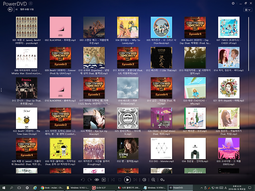Click file name '024 ... Bye bye my blue.mp3'
Image resolution: width=255 pixels, height=191 pixels.
click(x=94, y=133)
